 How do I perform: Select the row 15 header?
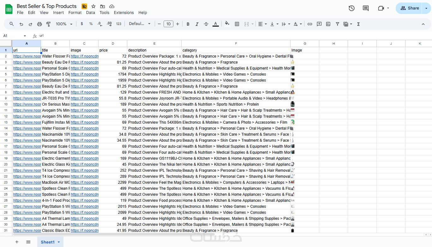point(6,134)
